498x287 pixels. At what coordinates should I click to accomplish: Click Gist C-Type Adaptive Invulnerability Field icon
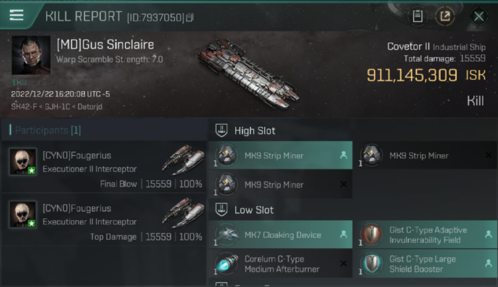coord(371,235)
